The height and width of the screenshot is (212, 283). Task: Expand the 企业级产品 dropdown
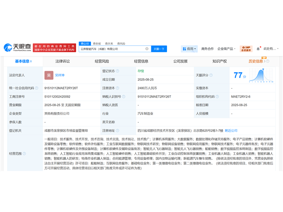pyautogui.click(x=226, y=49)
